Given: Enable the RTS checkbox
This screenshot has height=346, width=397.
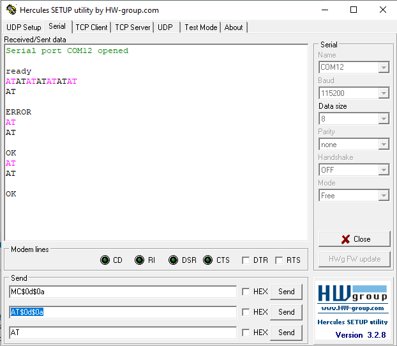Looking at the screenshot, I should pos(279,260).
